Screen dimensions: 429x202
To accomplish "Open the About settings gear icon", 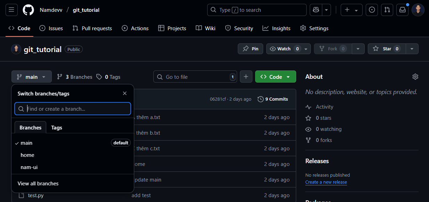I will pos(415,77).
